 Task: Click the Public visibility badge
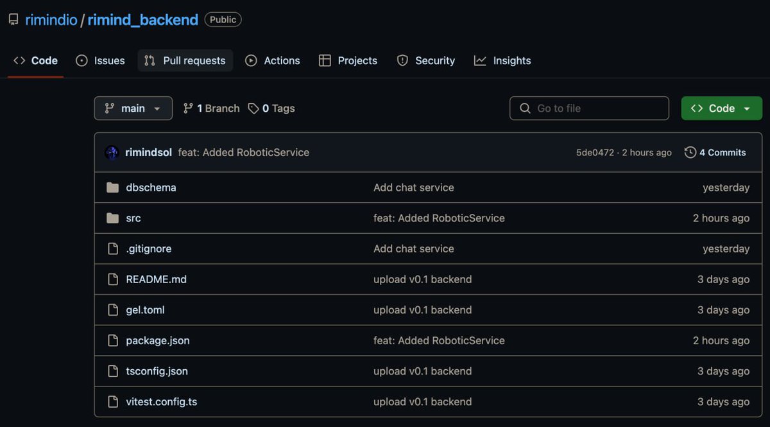click(223, 20)
